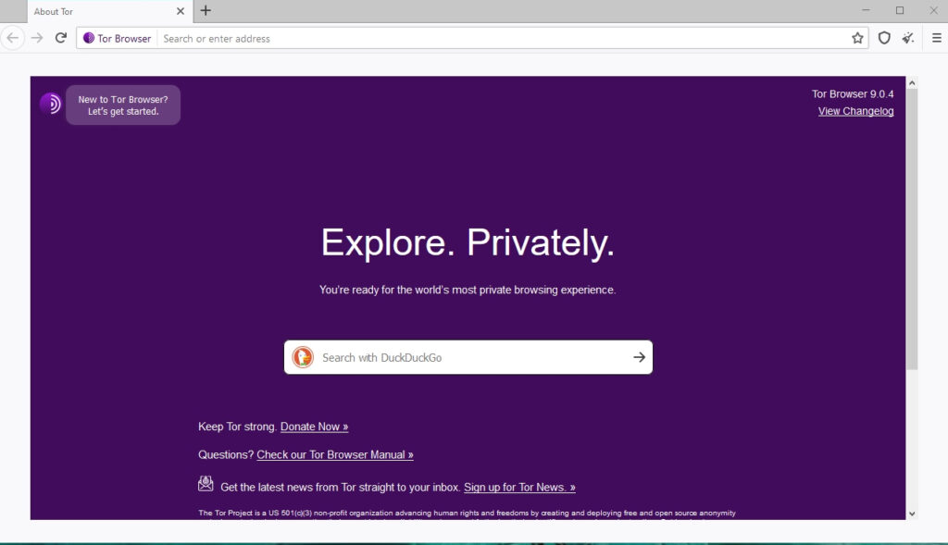Click the 'Keep Tor strong.' text
The image size is (948, 545).
(x=238, y=427)
